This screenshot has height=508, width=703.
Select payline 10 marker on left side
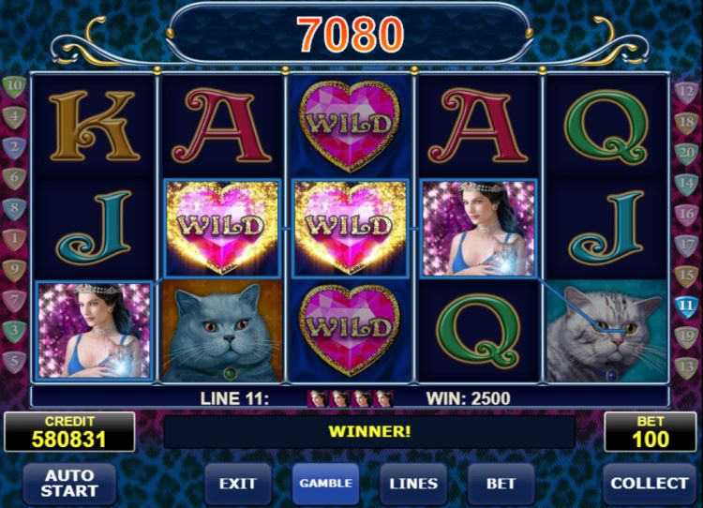pos(14,86)
